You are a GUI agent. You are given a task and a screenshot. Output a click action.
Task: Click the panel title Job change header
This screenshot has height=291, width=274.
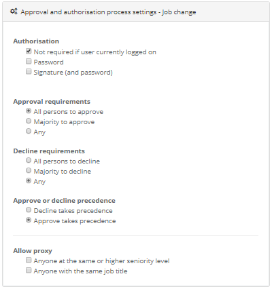(108, 12)
